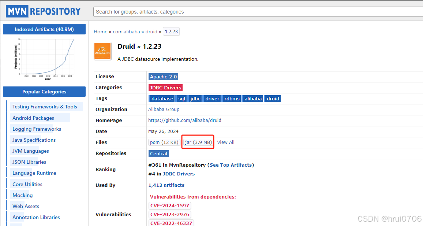Open the JDBC Drivers category tag
423x226 pixels.
click(x=165, y=88)
